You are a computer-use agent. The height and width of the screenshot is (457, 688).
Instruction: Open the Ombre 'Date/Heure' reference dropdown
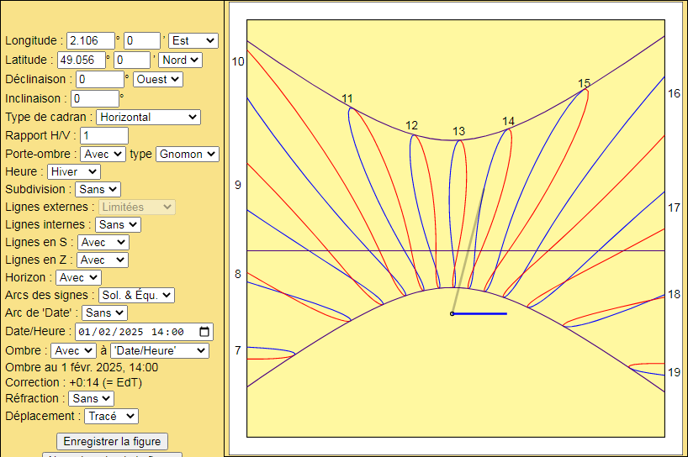tap(160, 350)
